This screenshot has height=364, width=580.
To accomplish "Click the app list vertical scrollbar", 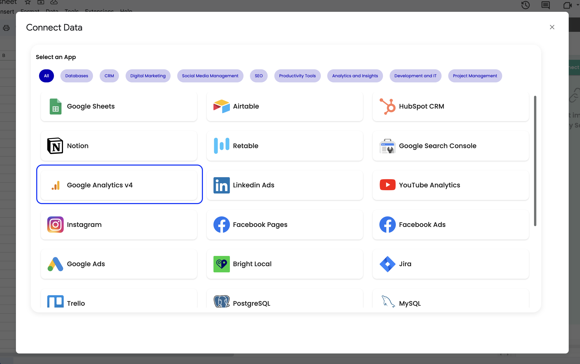I will tap(535, 161).
